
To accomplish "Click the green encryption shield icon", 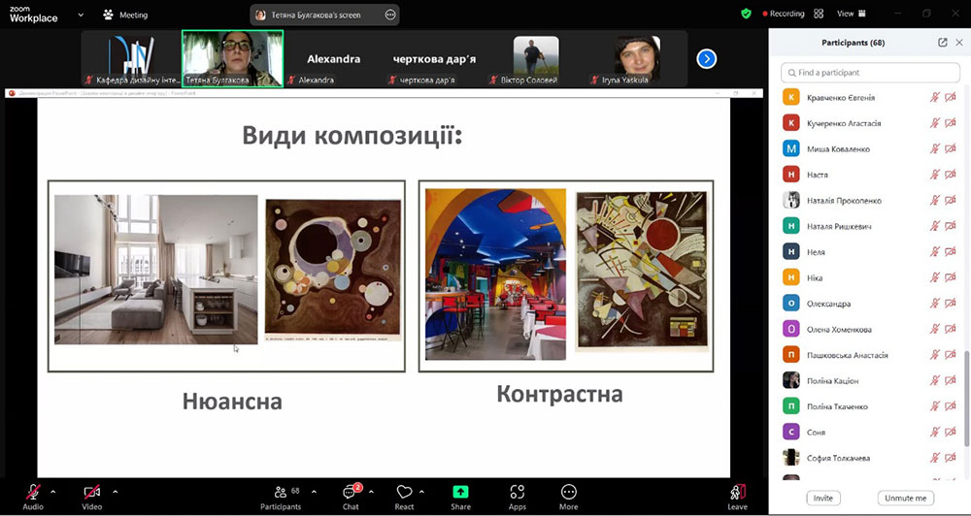I will point(746,14).
